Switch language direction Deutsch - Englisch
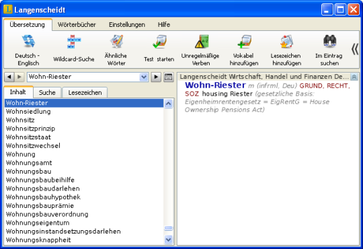Image resolution: width=363 pixels, height=249 pixels. 28,50
